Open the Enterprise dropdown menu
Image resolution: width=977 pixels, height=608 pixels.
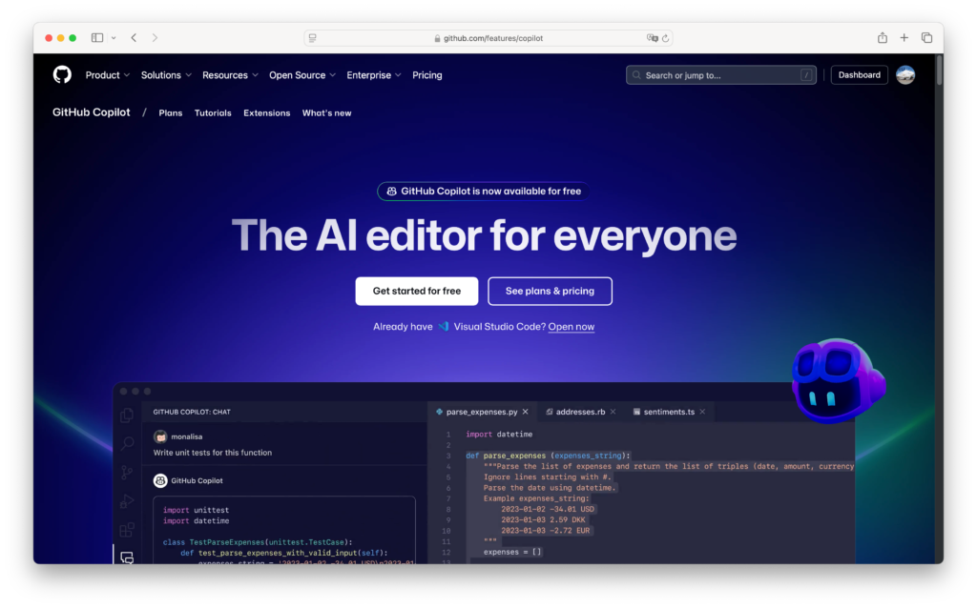point(373,75)
